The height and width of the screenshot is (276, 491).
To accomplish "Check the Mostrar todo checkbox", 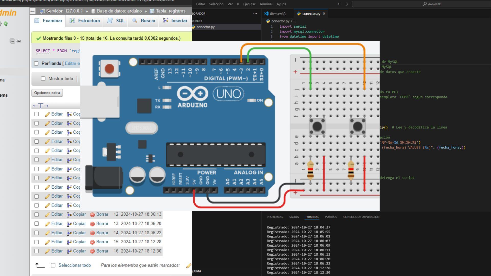I will [43, 79].
